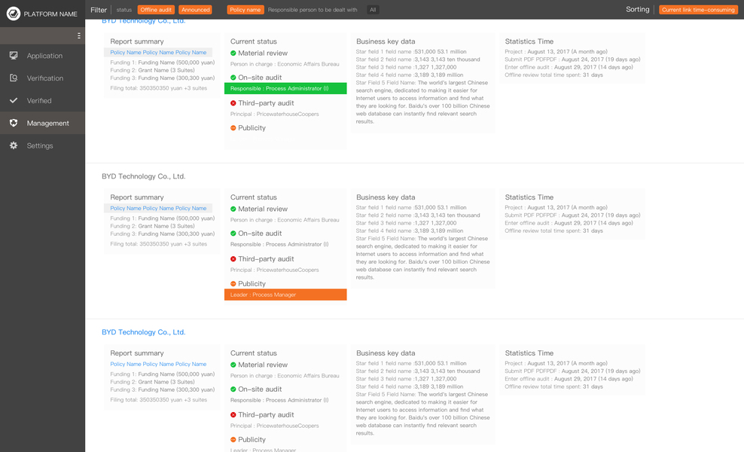Click the Verified checkmark icon

14,100
